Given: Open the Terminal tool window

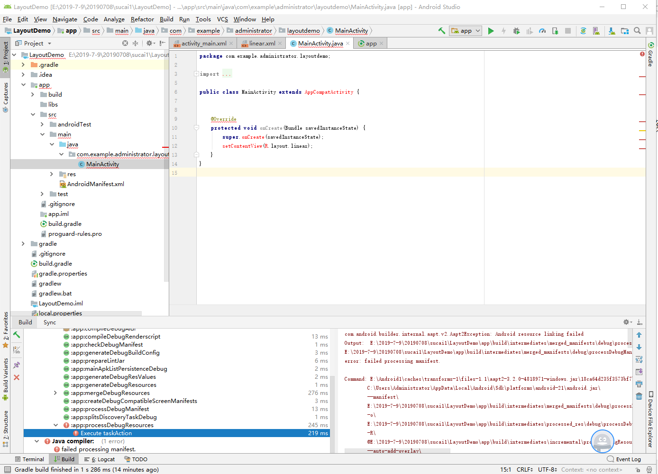Looking at the screenshot, I should 29,459.
